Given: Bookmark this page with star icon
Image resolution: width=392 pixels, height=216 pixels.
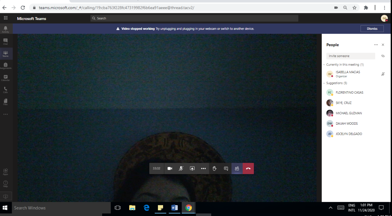Looking at the screenshot, I should click(355, 8).
